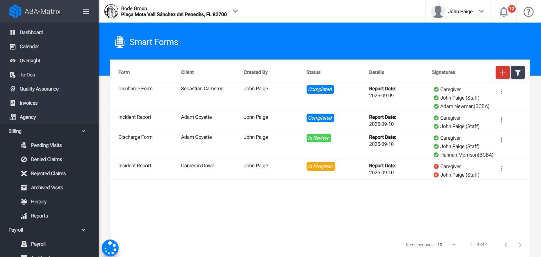This screenshot has height=257, width=541.
Task: Expand the Bode Group agency selector
Action: click(x=235, y=11)
